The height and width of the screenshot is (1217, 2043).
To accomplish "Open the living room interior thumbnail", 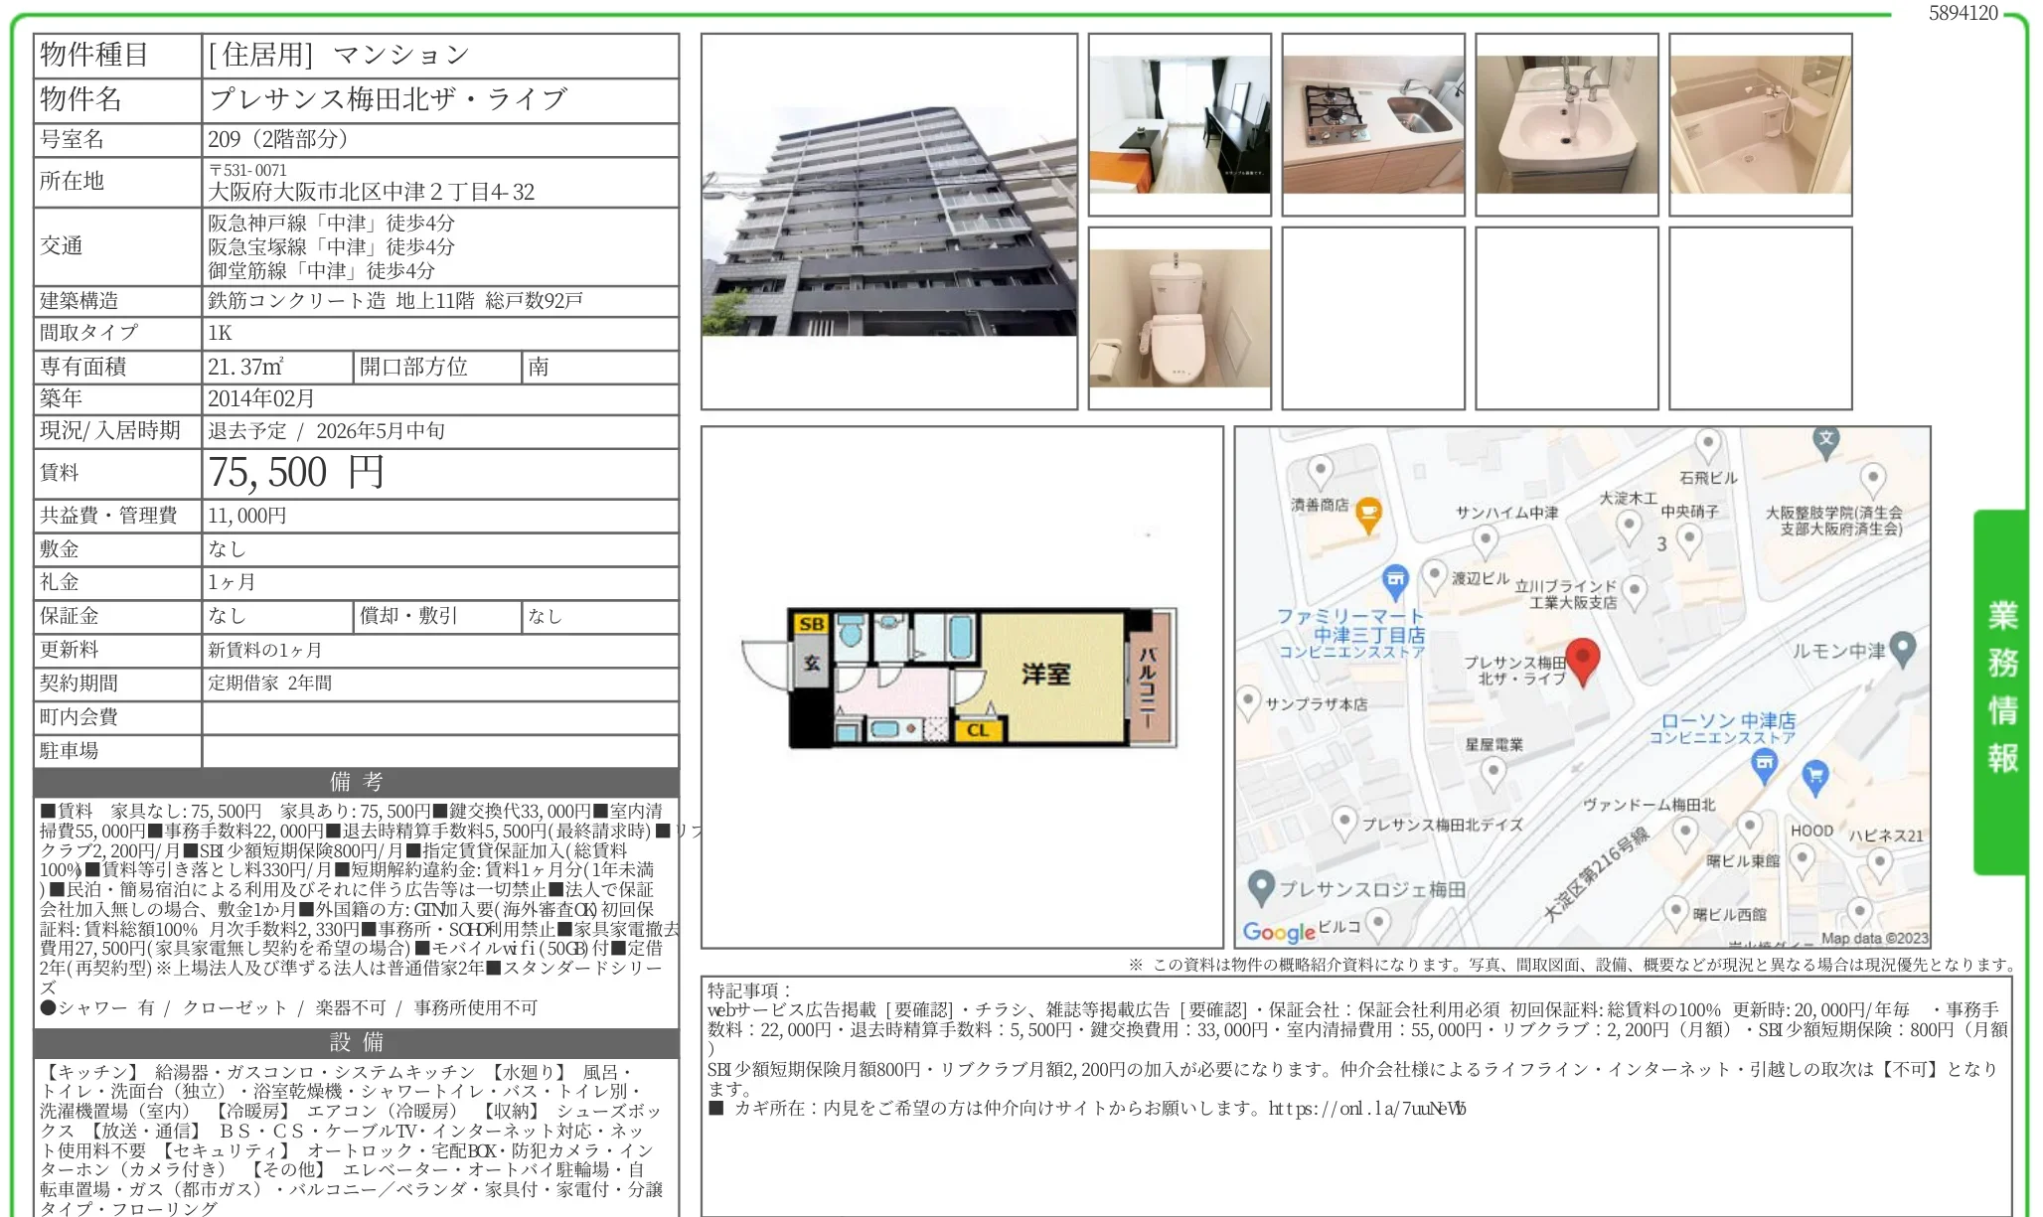I will pos(1179,124).
